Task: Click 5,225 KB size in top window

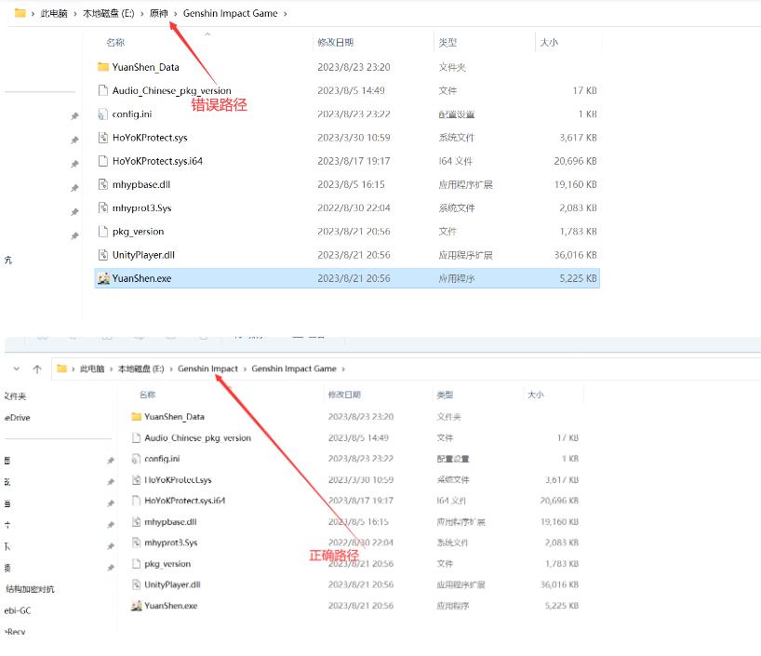Action: 578,278
